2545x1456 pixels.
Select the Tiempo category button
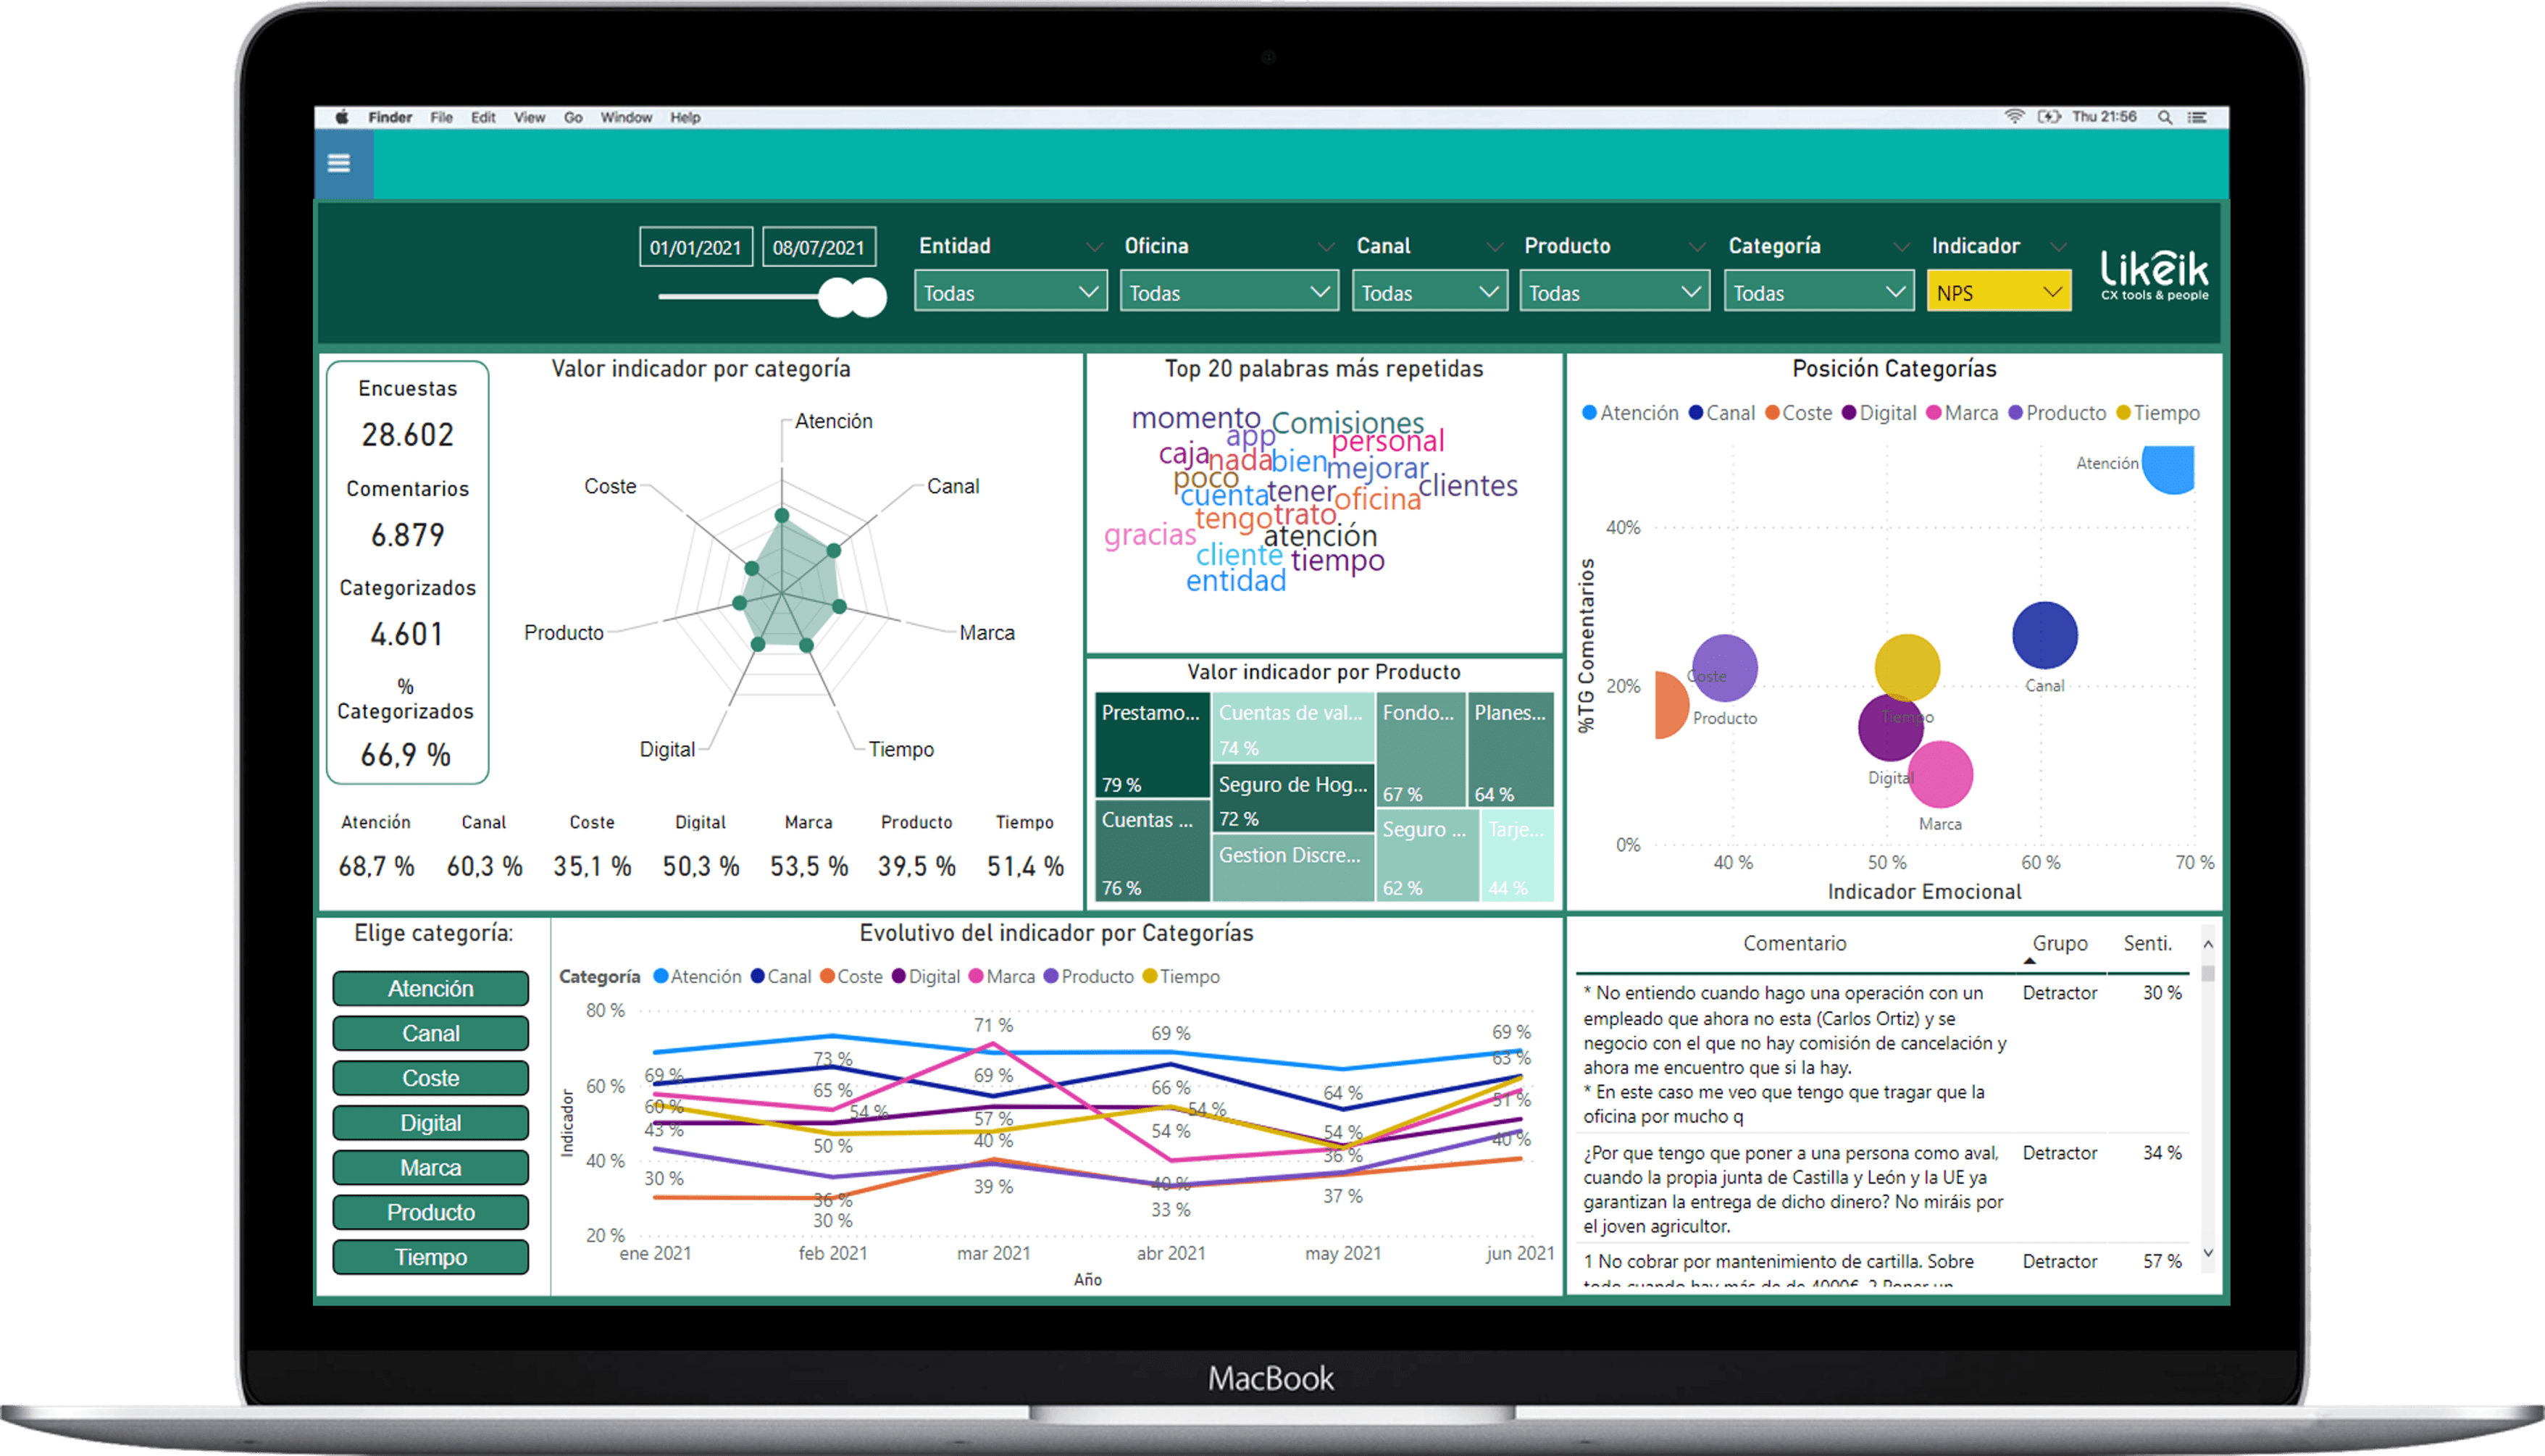tap(431, 1257)
